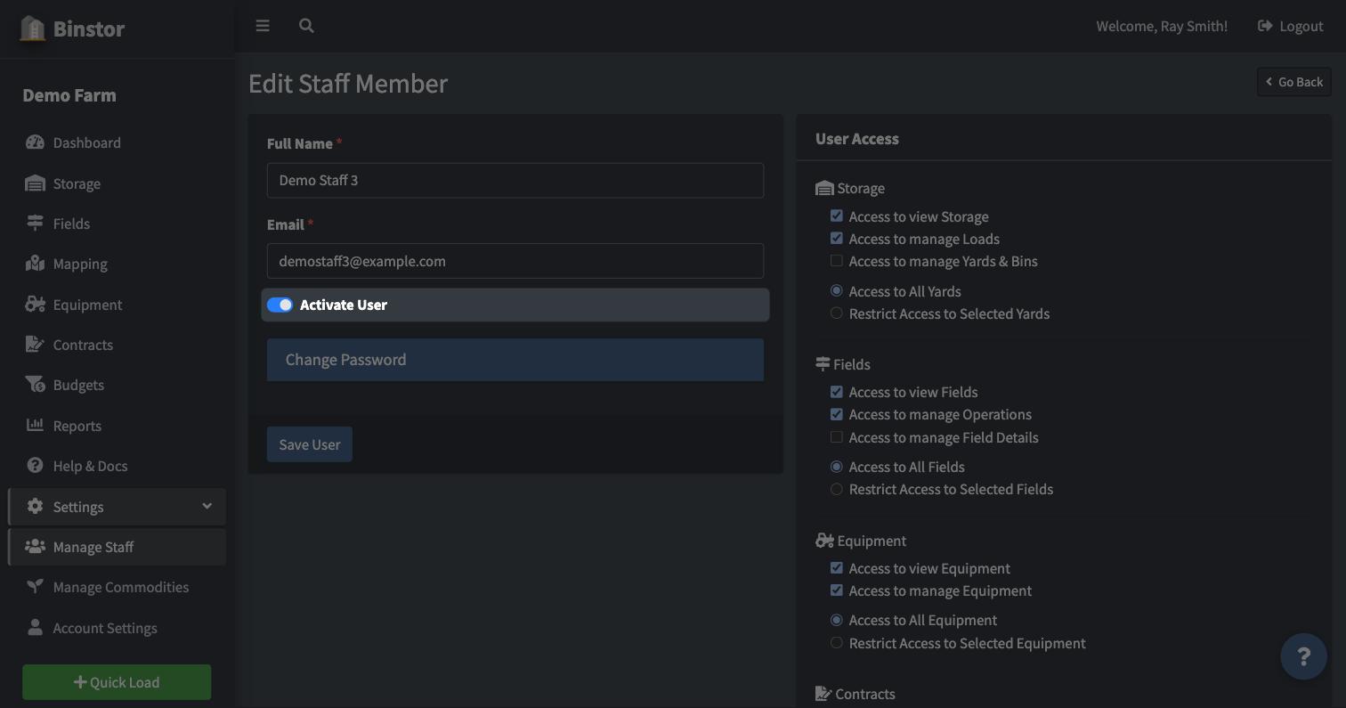This screenshot has width=1346, height=708.
Task: Click the Go Back chevron icon
Action: click(1269, 82)
